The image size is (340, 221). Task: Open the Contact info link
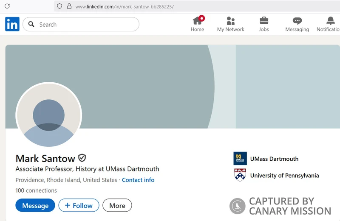[x=138, y=180]
